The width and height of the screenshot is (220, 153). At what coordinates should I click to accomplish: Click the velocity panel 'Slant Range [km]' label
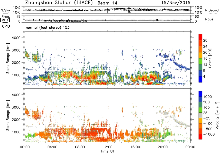point(8,115)
